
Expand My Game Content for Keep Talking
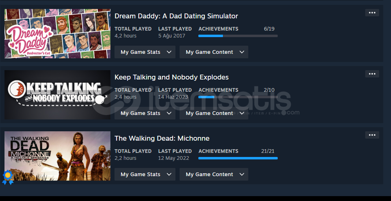pos(214,113)
